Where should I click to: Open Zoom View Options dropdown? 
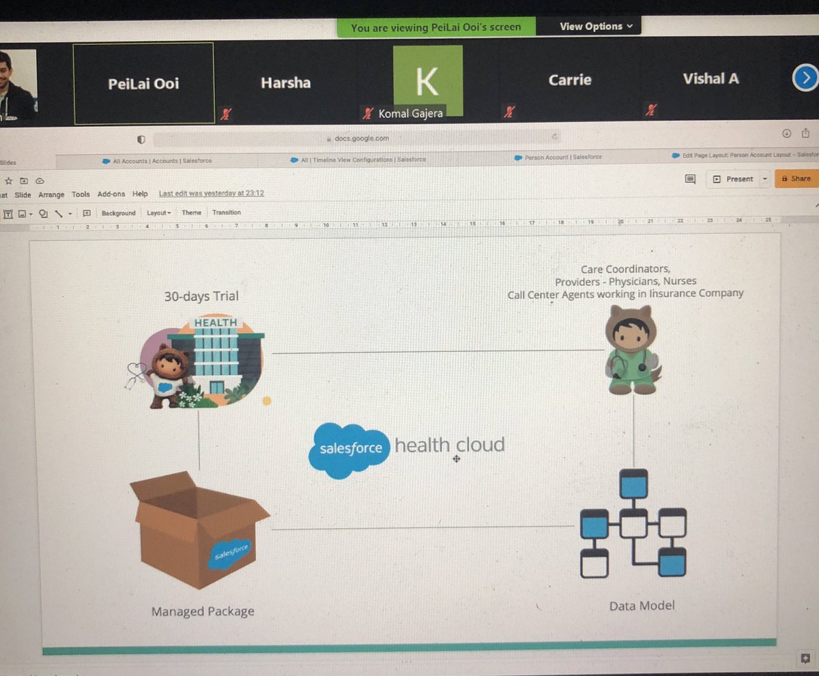[x=596, y=26]
